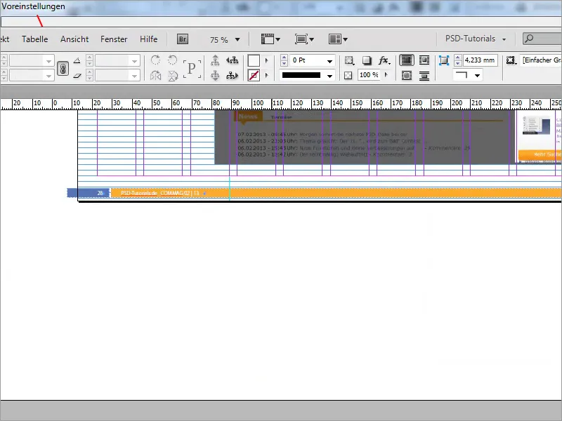
Task: Launch Adobe Bridge from the application bar
Action: [182, 39]
